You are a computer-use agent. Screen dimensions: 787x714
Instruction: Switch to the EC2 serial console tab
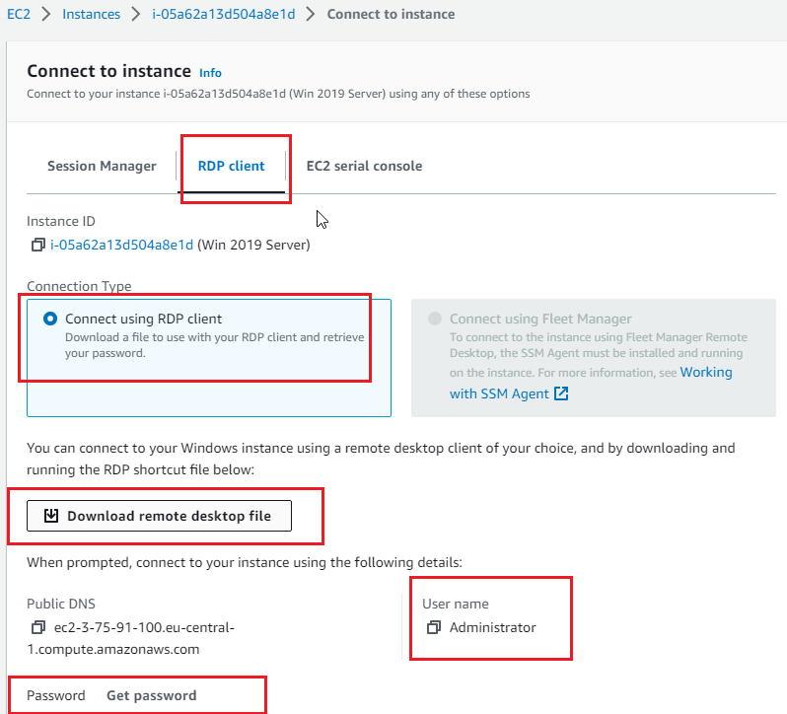(364, 166)
